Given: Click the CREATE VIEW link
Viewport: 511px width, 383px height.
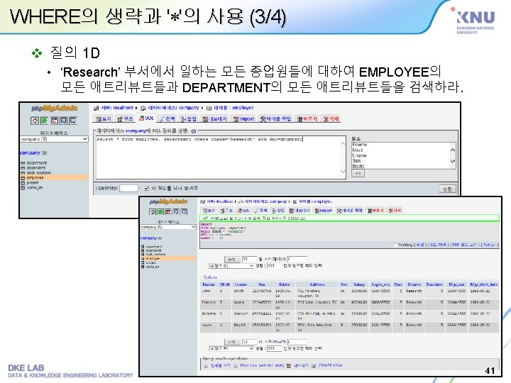Looking at the screenshot, I should 330,366.
